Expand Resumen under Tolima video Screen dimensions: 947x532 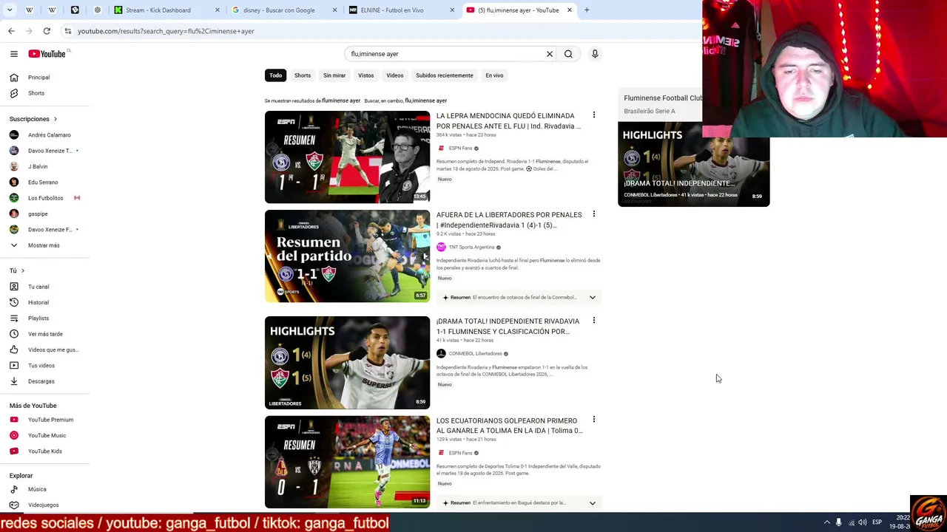(x=592, y=503)
